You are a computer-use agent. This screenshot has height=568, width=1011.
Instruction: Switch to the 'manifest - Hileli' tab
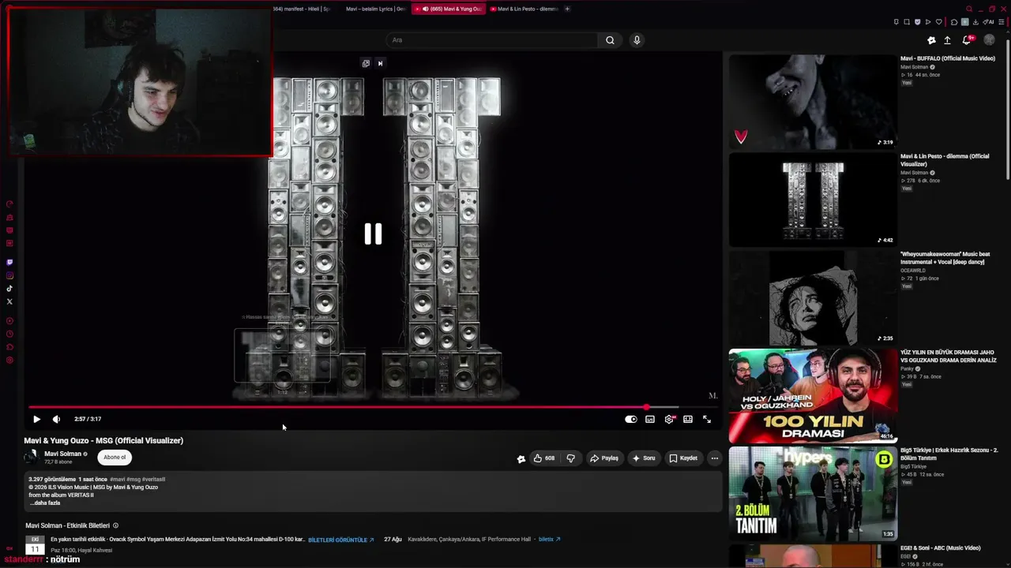click(302, 9)
